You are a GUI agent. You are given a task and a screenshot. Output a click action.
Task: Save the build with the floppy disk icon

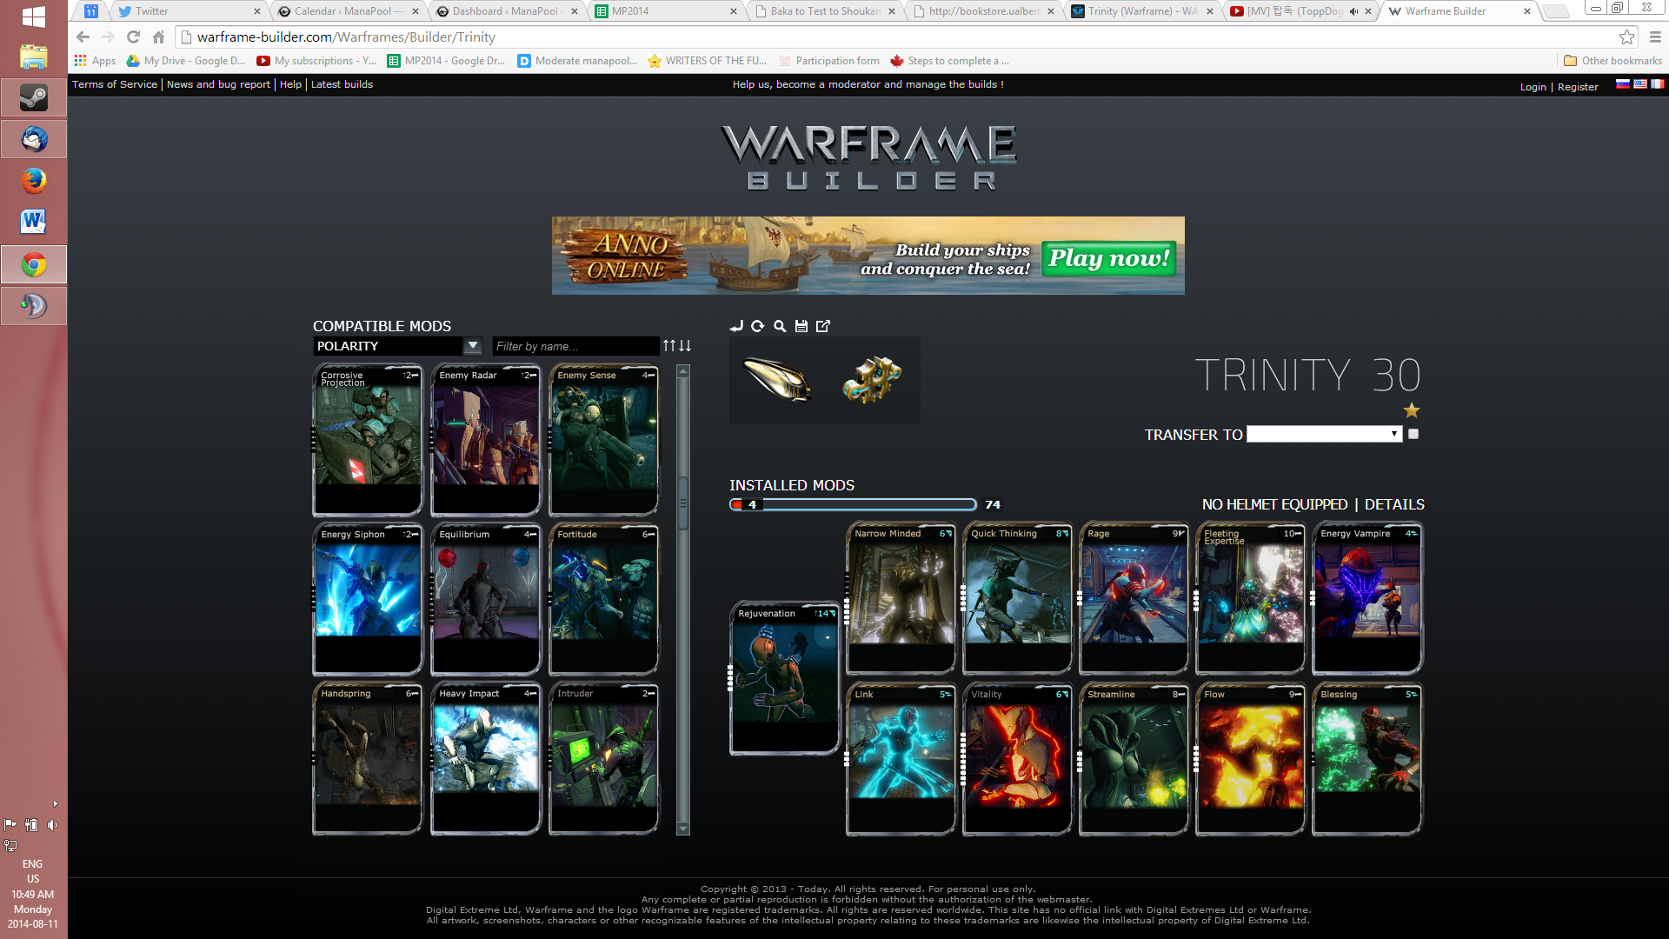pyautogui.click(x=801, y=326)
